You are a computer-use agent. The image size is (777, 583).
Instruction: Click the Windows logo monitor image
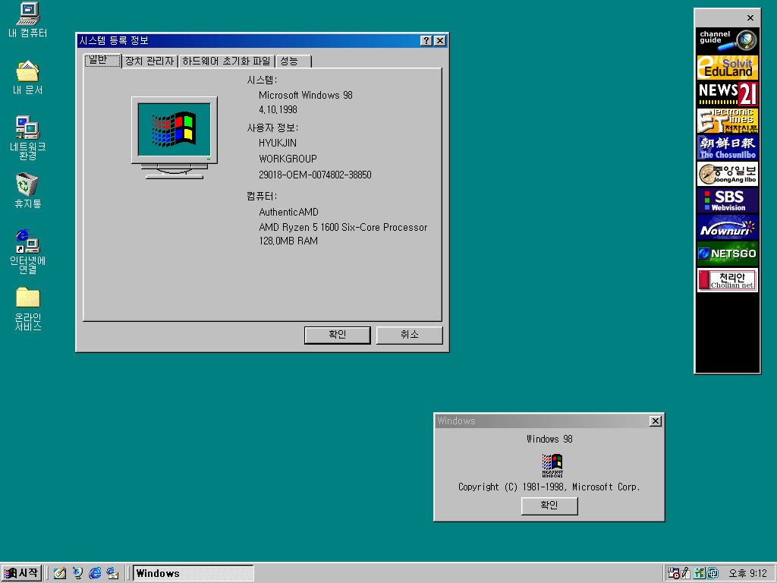pos(175,137)
